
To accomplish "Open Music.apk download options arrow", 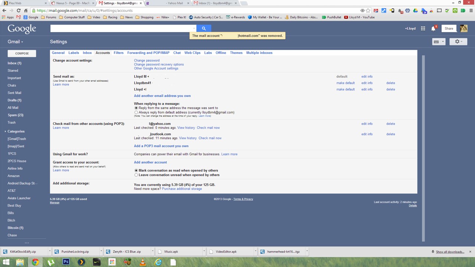I will click(x=204, y=251).
